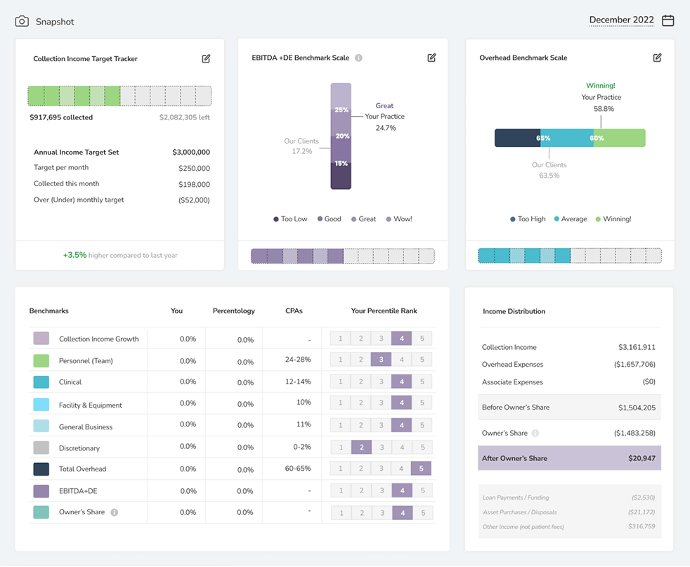Viewport: 690px width, 567px height.
Task: Click the edit icon on Collection Income Target Tracker
Action: (206, 58)
